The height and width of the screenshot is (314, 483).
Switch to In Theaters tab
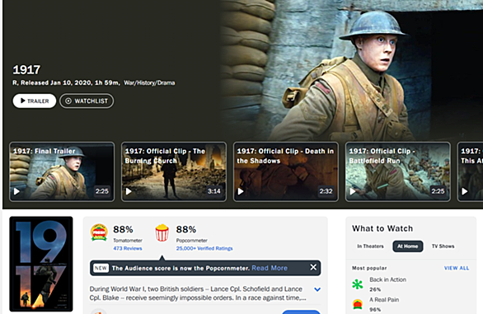pyautogui.click(x=371, y=246)
